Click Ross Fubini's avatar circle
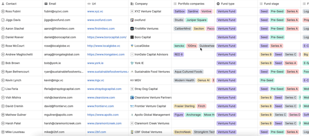The width and height of the screenshot is (309, 136). coord(3,11)
